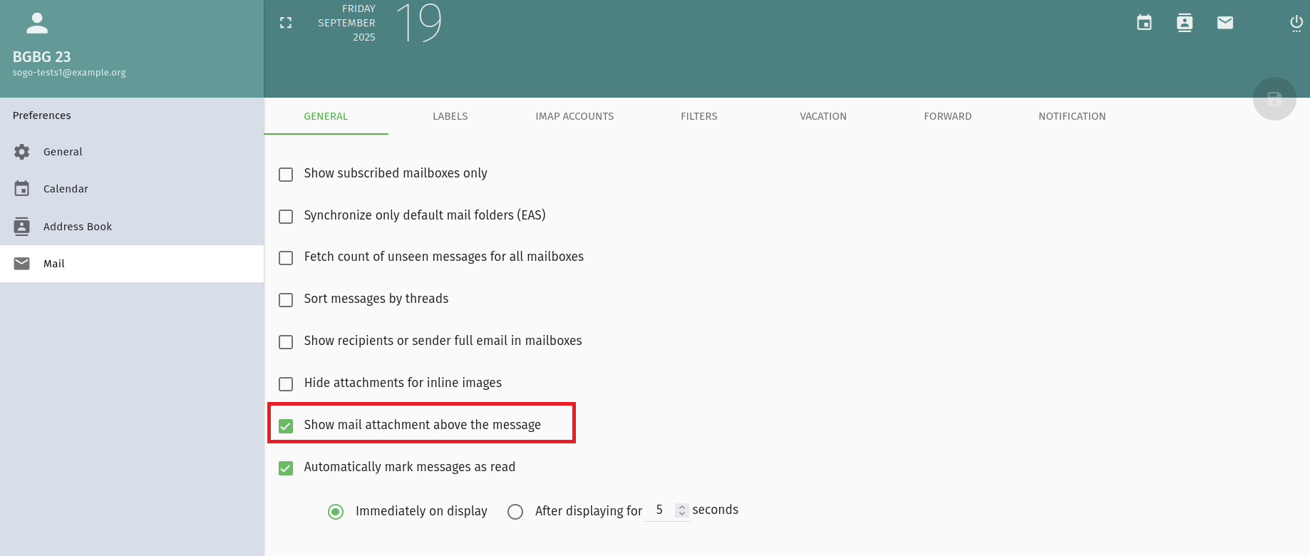Open the IMAP Accounts tab
The width and height of the screenshot is (1310, 556).
574,116
